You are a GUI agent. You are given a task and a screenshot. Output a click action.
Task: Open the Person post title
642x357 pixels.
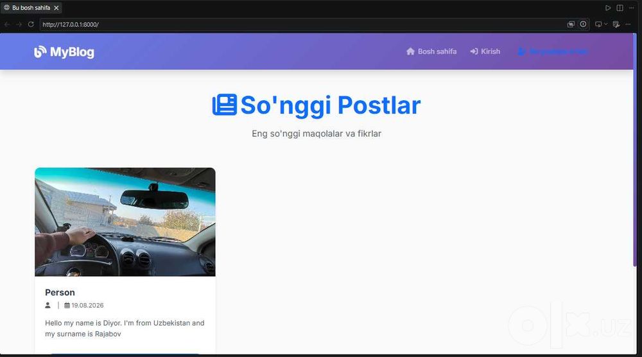point(60,292)
